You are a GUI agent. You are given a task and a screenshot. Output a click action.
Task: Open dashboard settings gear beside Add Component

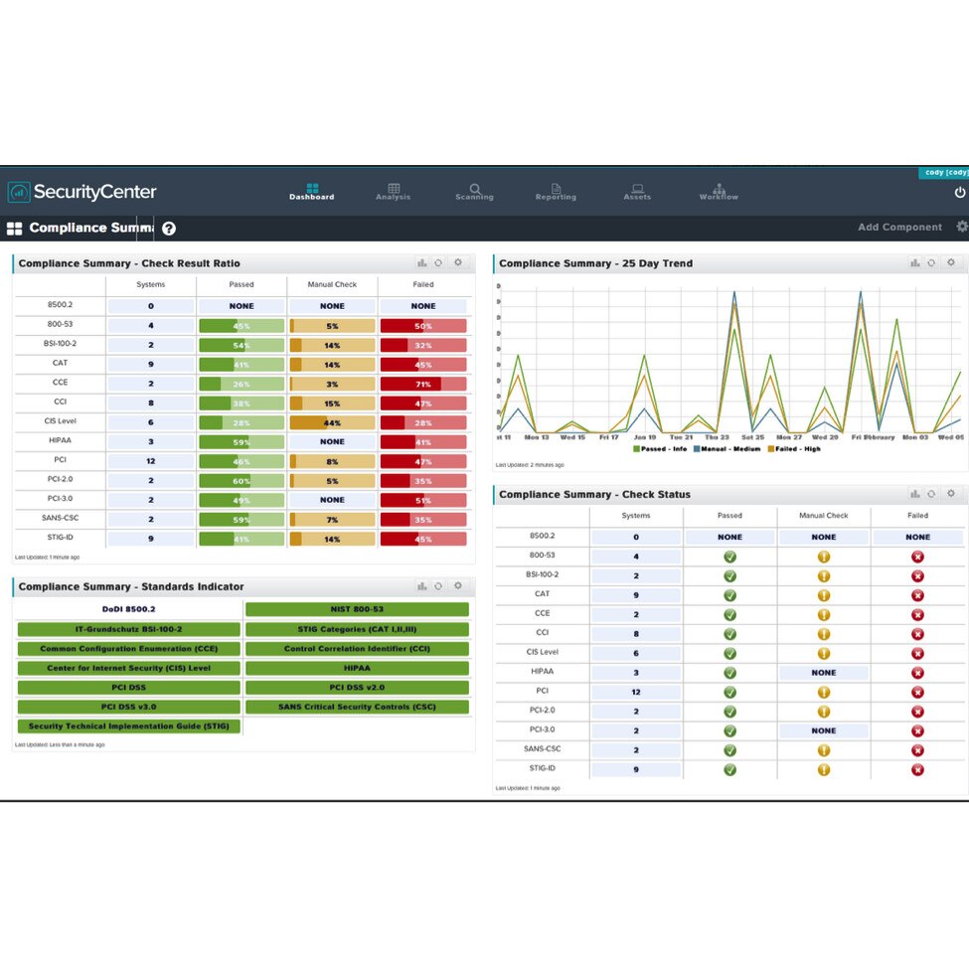(961, 227)
